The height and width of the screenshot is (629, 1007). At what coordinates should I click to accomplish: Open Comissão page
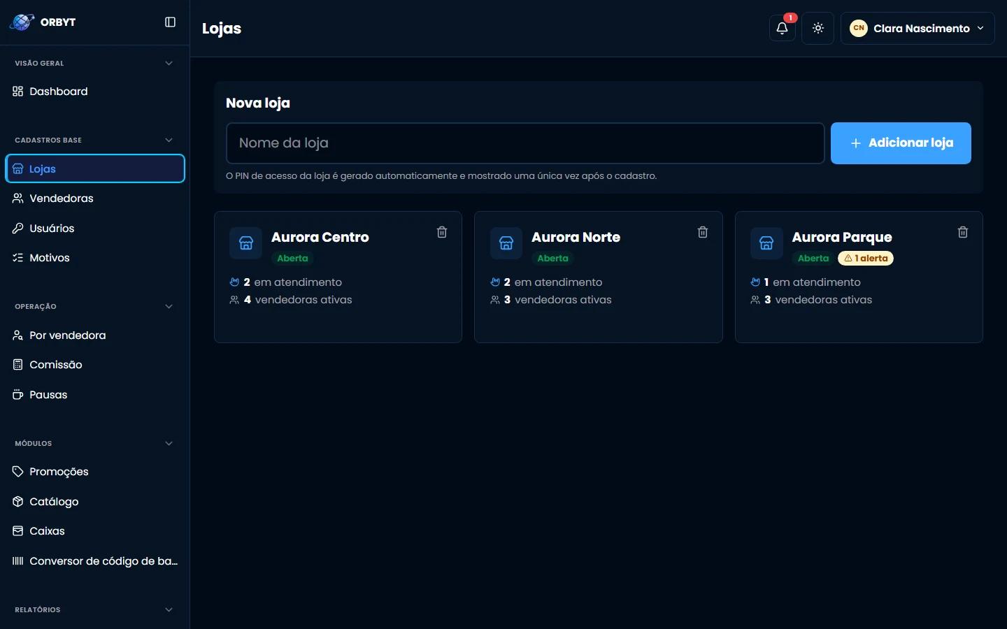pos(95,365)
